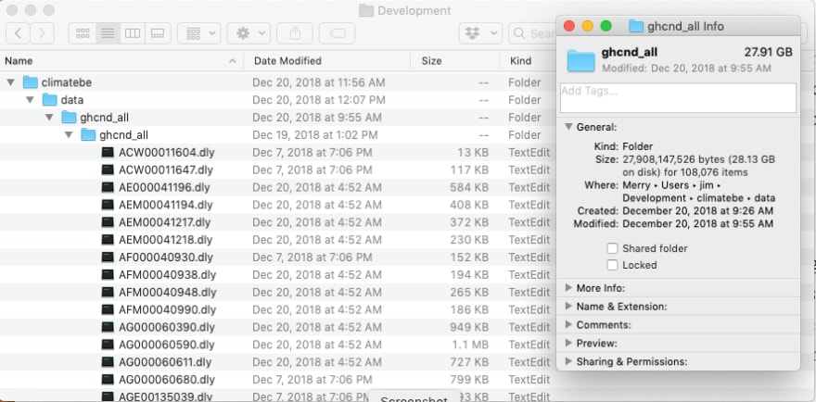
Task: Select file icon of AEM00041194.dly
Action: tap(108, 205)
